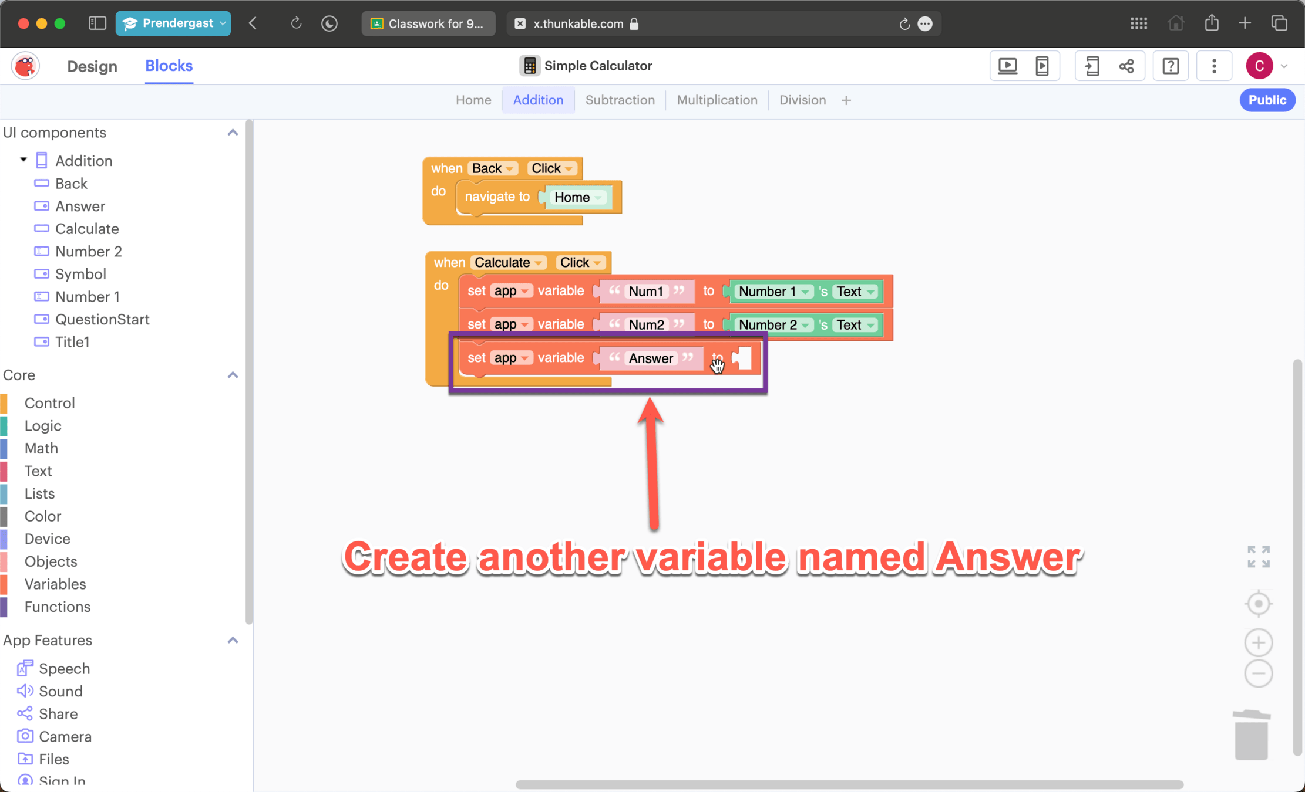Open the Variables block category

[x=55, y=584]
